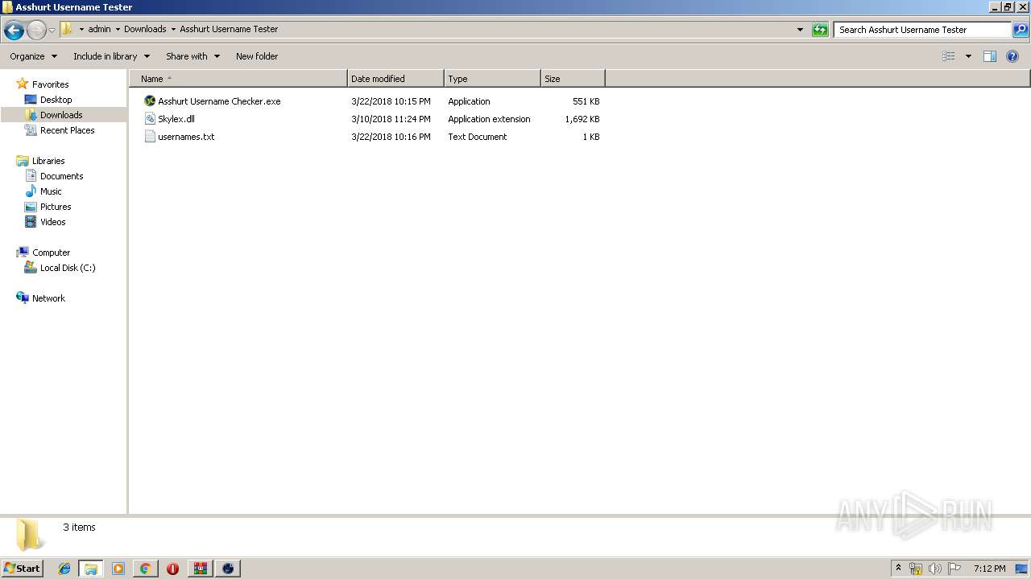Click Show desktop button
The height and width of the screenshot is (579, 1031).
(x=1022, y=569)
